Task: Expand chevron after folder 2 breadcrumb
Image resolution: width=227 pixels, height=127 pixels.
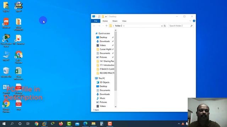Action: point(124,26)
